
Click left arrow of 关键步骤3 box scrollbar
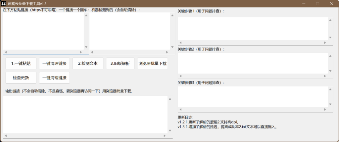point(181,110)
